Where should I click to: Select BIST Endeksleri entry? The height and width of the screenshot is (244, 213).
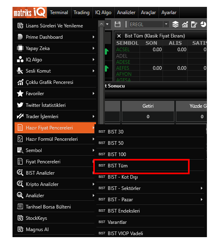[150, 211]
